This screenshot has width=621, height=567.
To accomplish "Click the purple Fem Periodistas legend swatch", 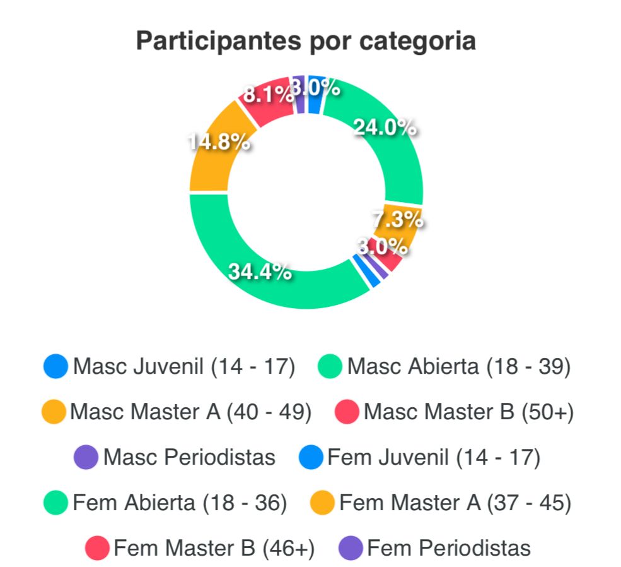I will (351, 547).
